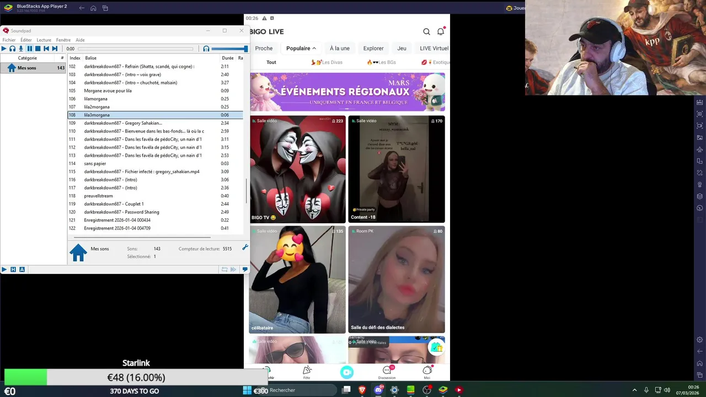Select sound 107 lila2morgana
Viewport: 706px width, 397px height.
click(156, 107)
